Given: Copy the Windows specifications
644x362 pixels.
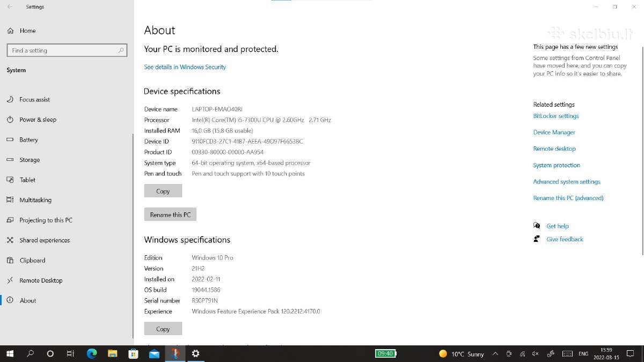Looking at the screenshot, I should (163, 329).
